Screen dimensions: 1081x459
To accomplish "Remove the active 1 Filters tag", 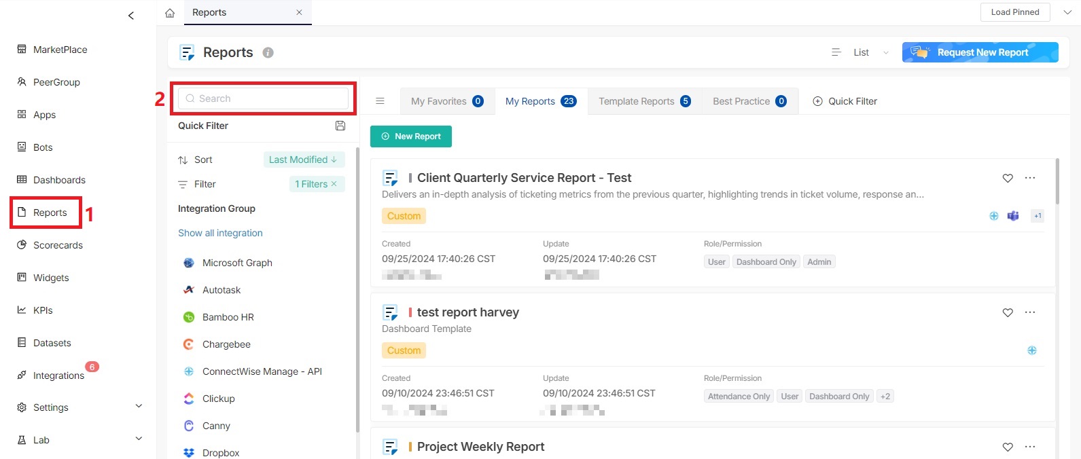I will click(x=334, y=184).
